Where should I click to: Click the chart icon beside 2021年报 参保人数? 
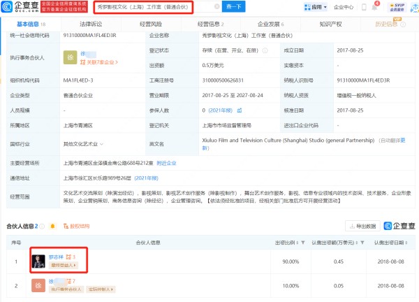240,110
